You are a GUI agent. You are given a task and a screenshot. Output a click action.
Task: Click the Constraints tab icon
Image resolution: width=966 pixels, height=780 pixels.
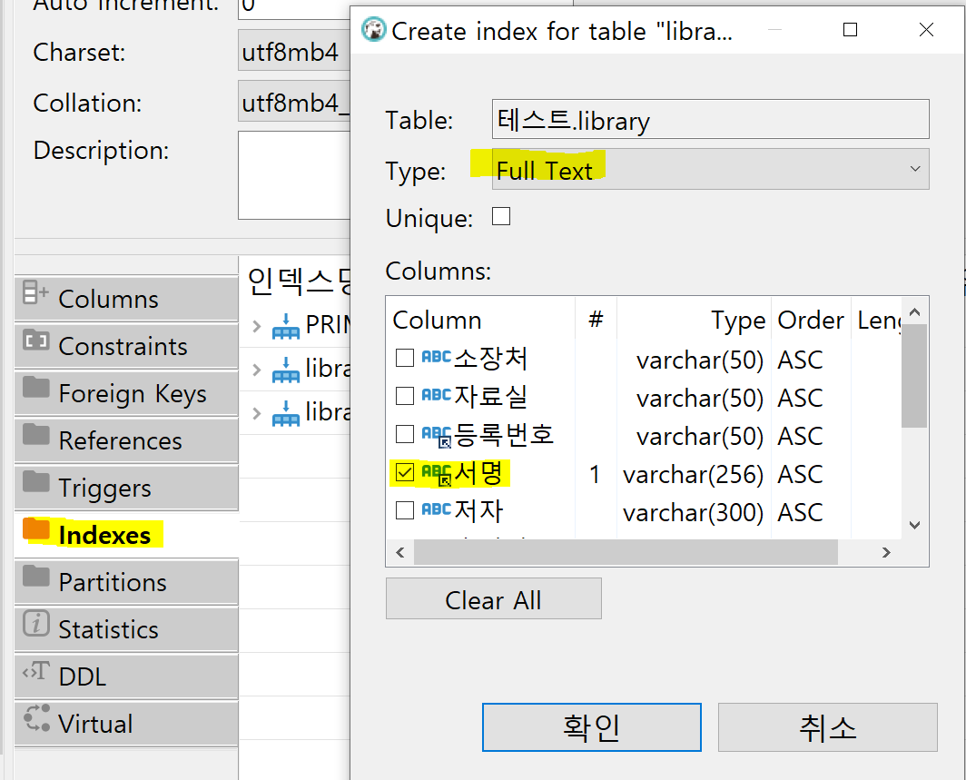36,341
